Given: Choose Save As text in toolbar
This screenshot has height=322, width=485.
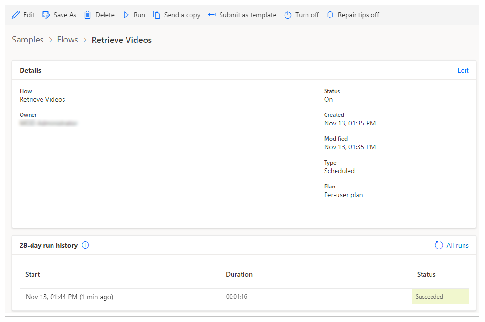Looking at the screenshot, I should [65, 15].
